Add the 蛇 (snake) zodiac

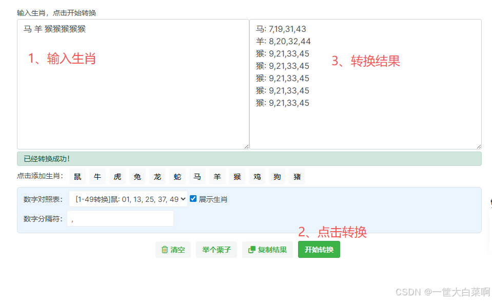click(x=177, y=176)
